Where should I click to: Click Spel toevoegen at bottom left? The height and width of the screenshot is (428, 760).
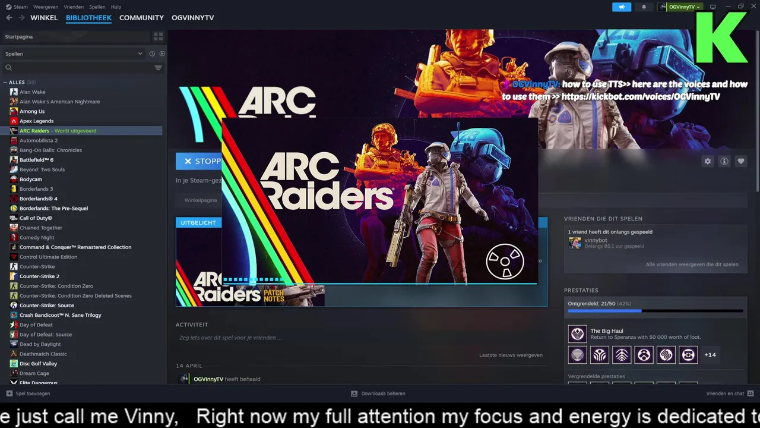33,394
